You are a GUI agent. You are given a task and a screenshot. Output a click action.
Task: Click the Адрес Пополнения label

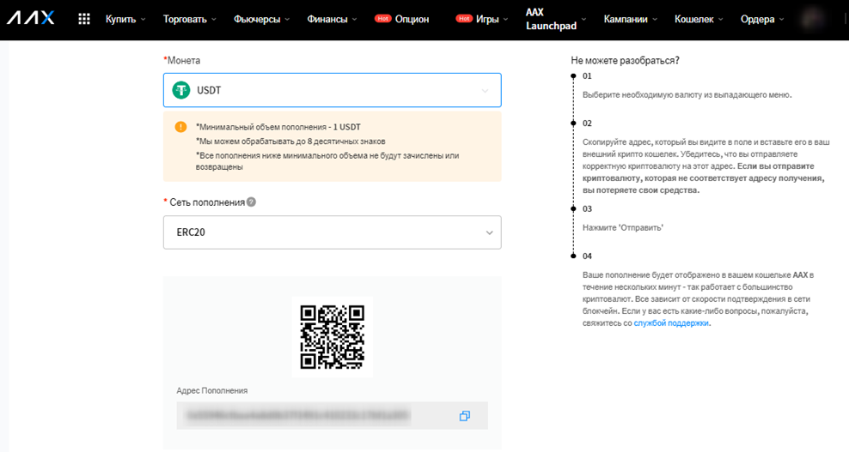(x=211, y=390)
